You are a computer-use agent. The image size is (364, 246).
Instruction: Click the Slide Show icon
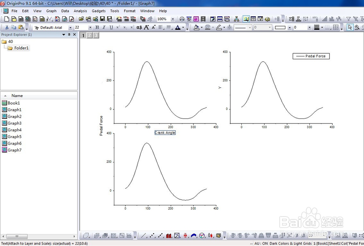click(x=189, y=19)
